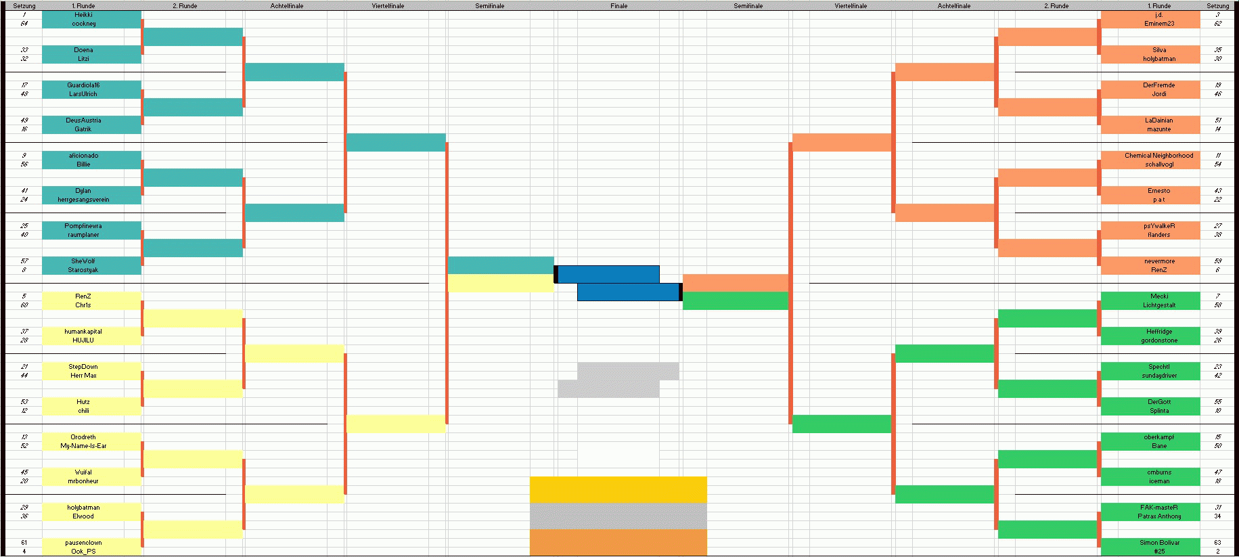Select the 'DerGott' cell
Screen dimensions: 1239x557
coord(1150,402)
